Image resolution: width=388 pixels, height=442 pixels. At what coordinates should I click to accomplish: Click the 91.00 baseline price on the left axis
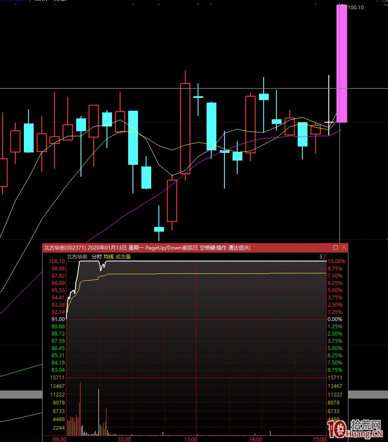click(58, 319)
